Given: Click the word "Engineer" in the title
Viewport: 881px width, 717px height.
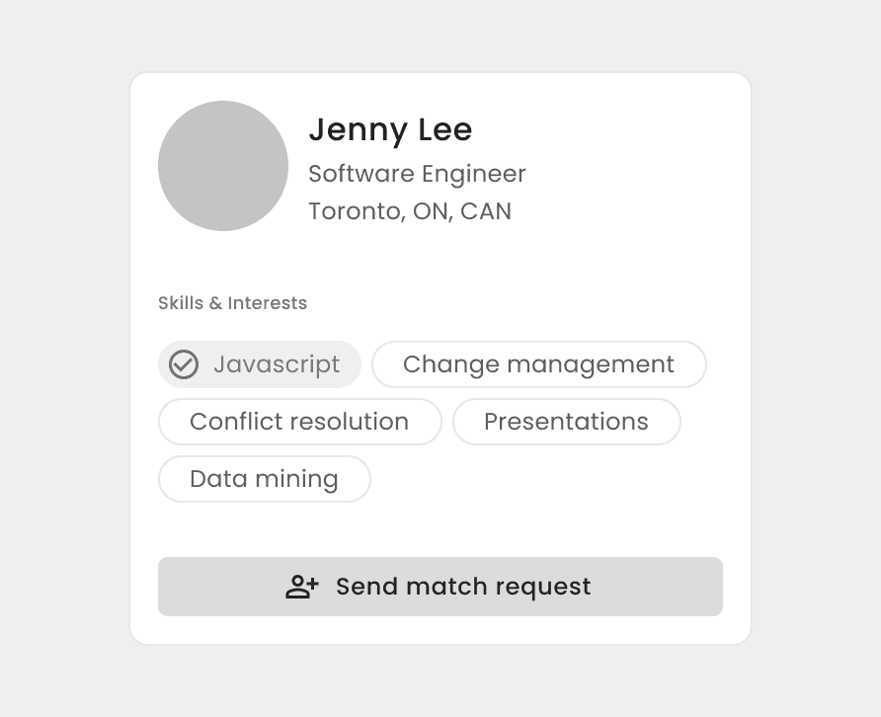Looking at the screenshot, I should click(x=473, y=174).
